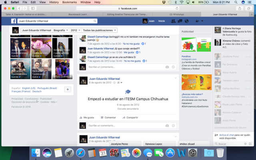This screenshot has height=160, width=256.
Task: Click Facebook search input field
Action: point(56,21)
